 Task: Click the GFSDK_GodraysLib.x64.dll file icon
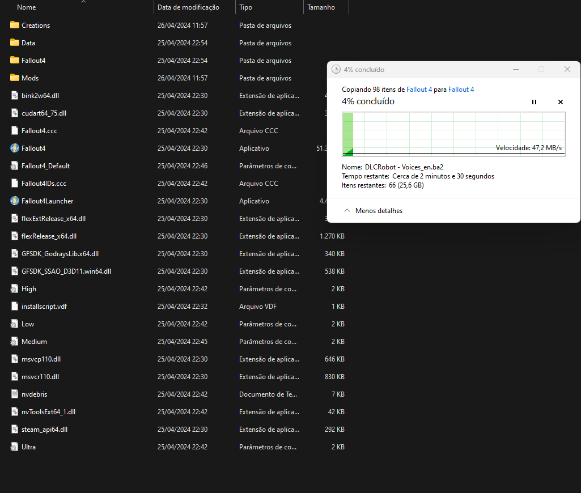click(x=14, y=254)
